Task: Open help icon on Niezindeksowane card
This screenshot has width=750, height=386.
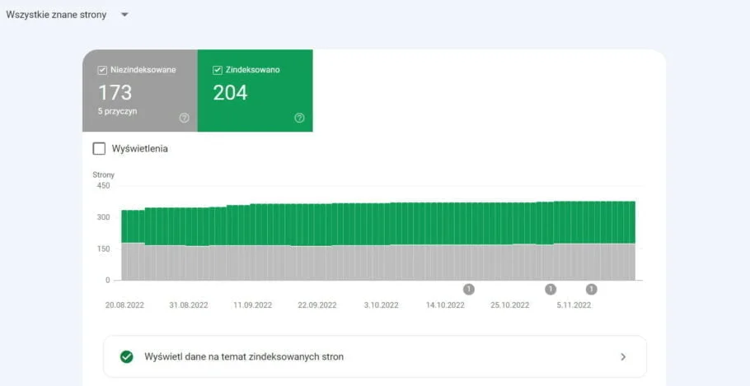Action: (x=184, y=118)
